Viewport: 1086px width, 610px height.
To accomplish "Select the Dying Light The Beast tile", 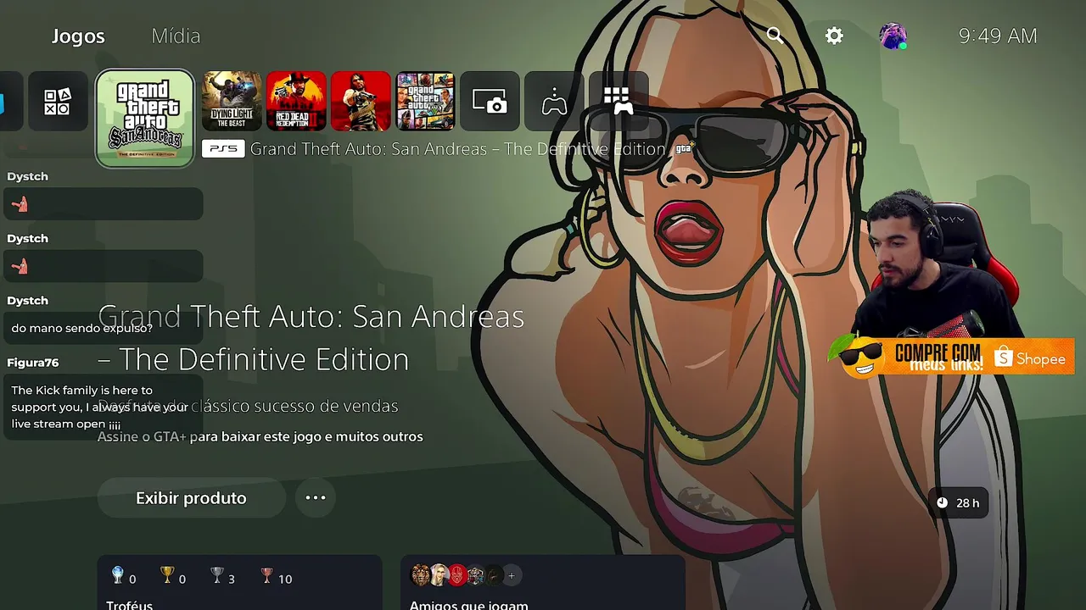I will (x=232, y=102).
